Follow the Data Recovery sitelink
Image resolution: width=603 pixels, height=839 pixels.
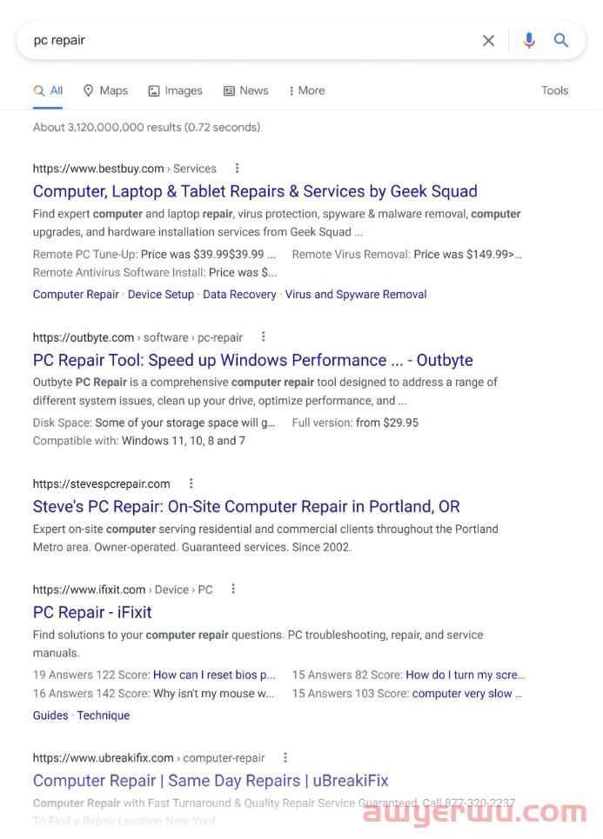click(x=239, y=295)
